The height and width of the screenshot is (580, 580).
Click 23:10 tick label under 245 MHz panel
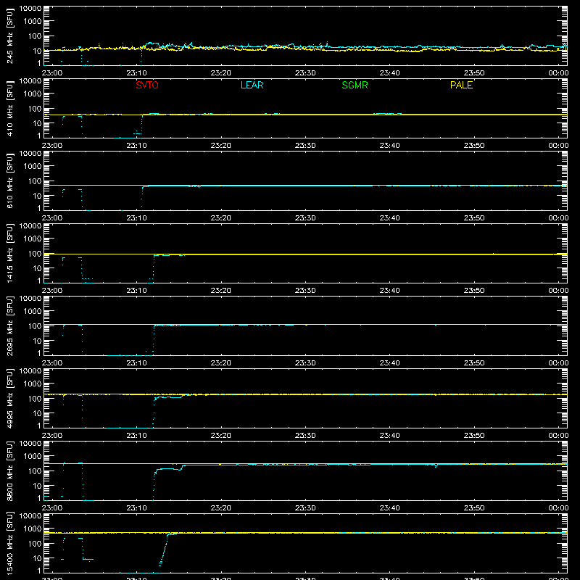(136, 73)
